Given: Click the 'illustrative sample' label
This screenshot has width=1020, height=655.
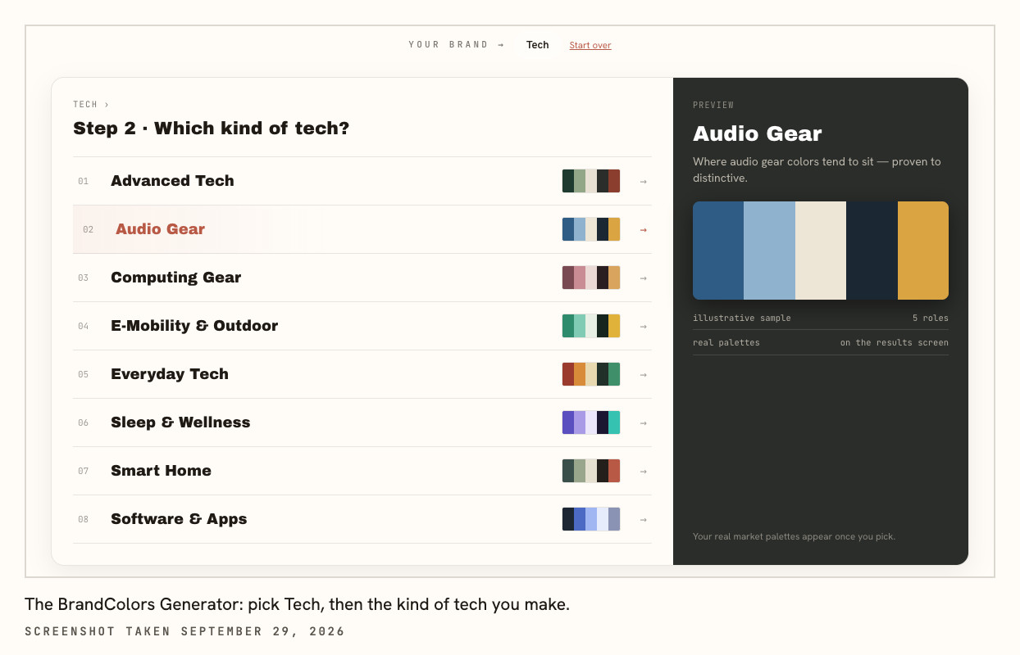Looking at the screenshot, I should tap(742, 318).
